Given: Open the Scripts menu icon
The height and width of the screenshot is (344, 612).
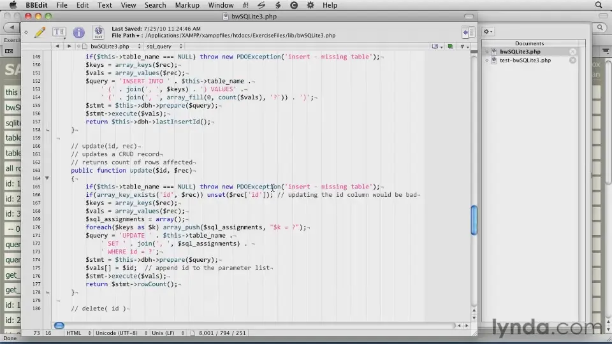Looking at the screenshot, I should tap(261, 5).
